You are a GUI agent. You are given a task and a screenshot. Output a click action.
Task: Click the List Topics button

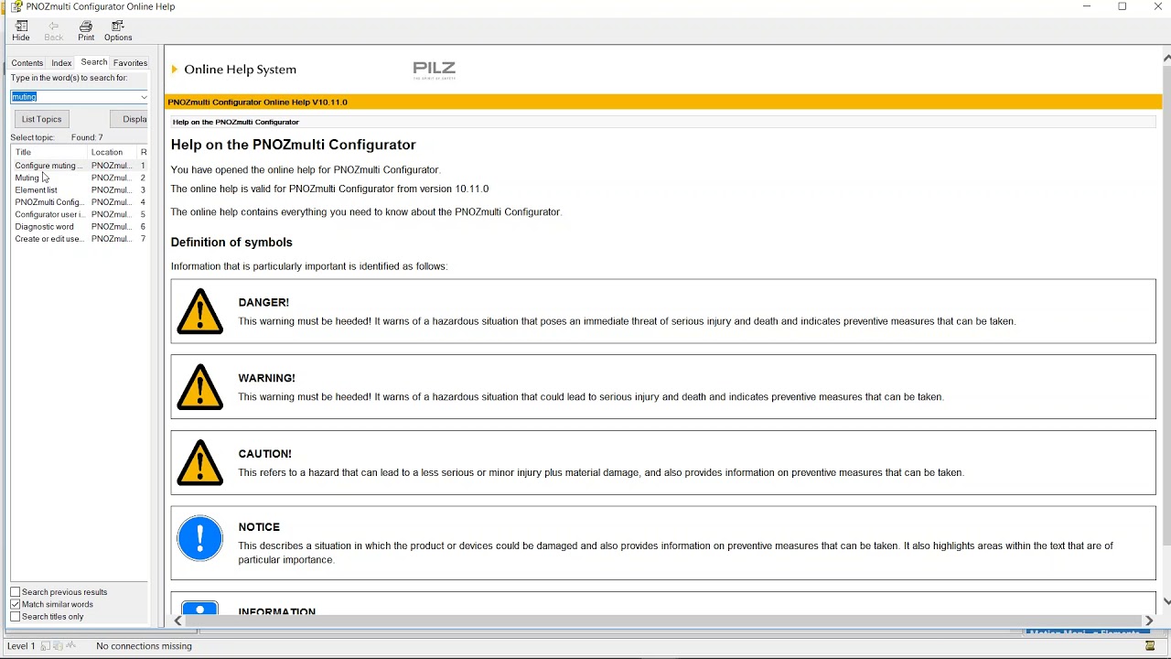[41, 119]
